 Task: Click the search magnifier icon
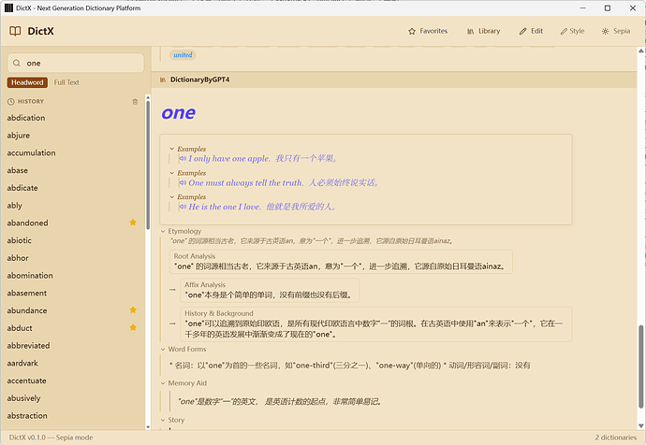17,64
